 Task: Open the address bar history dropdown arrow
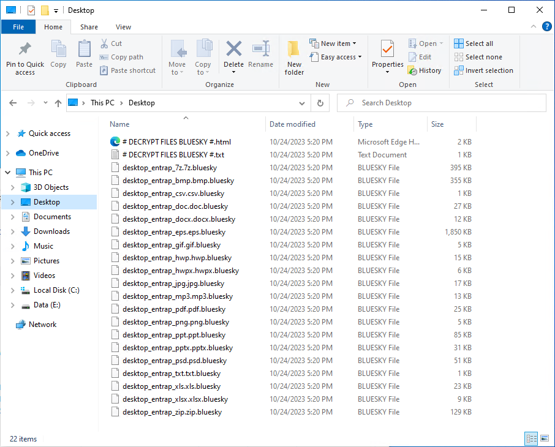[302, 103]
